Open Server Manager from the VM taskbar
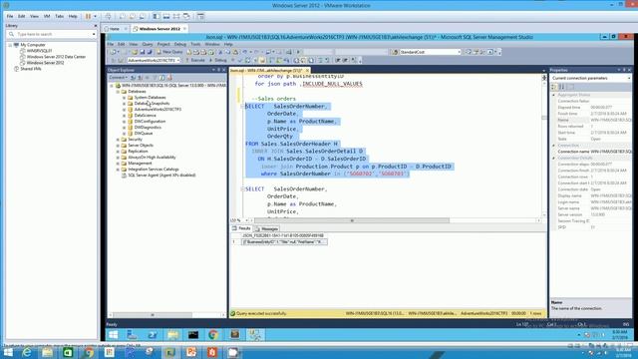638x359 pixels. (x=132, y=335)
